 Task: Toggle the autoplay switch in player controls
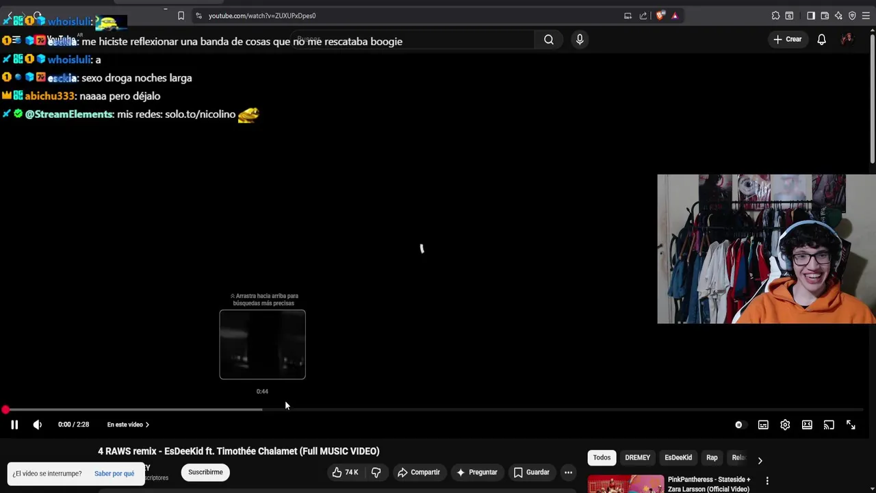(x=738, y=425)
